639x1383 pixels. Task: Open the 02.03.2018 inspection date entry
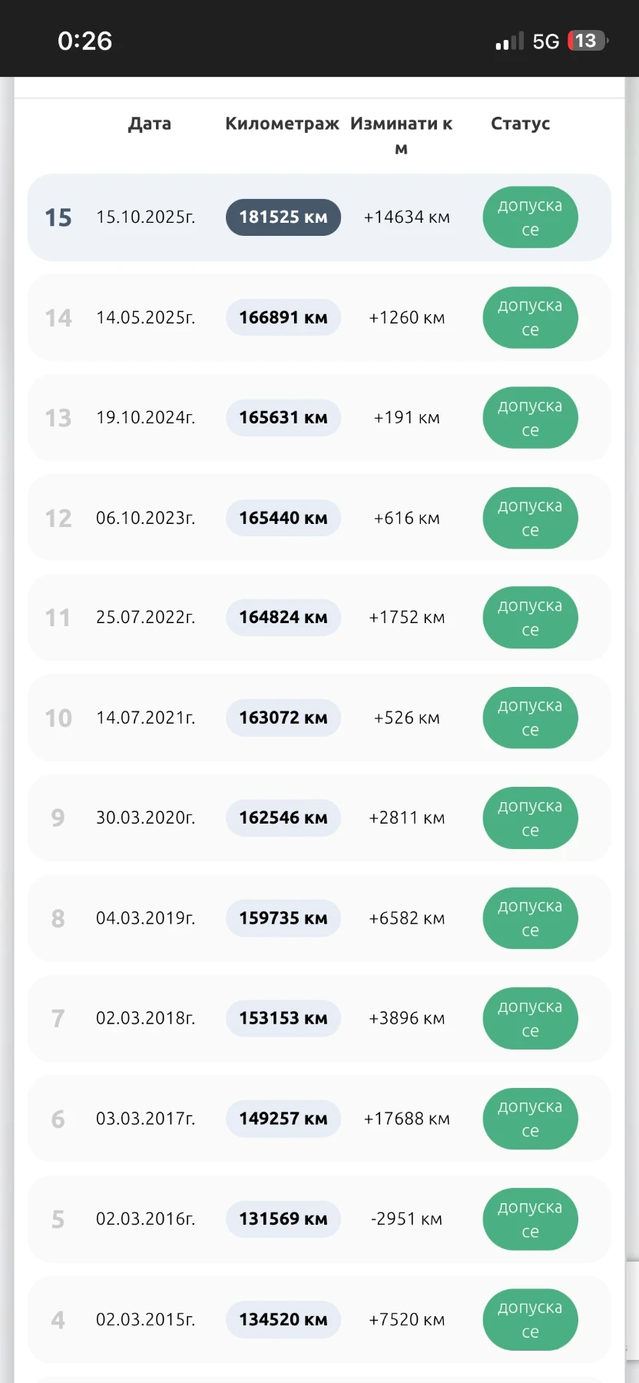[x=145, y=1018]
